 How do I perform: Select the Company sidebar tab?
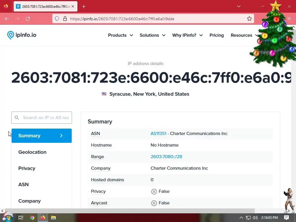[x=29, y=201]
